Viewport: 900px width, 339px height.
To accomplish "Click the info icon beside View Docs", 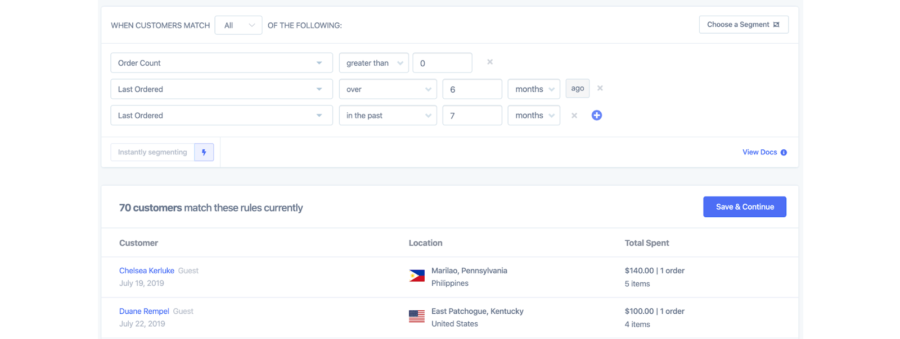I will 784,153.
